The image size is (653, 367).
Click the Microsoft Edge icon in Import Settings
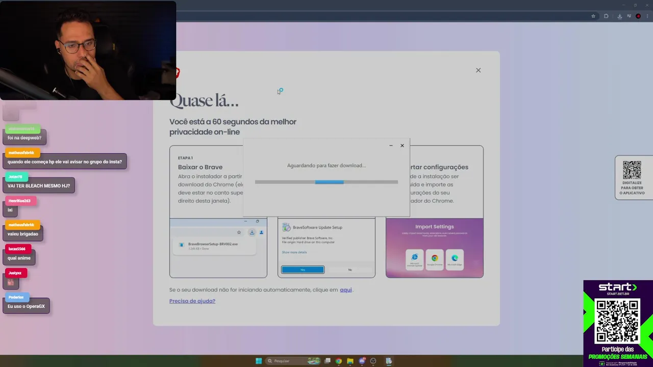click(455, 259)
